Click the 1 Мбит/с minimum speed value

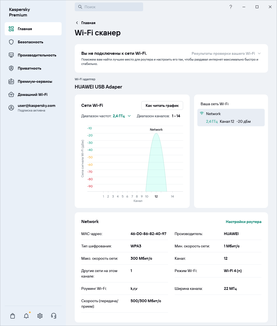tap(232, 246)
